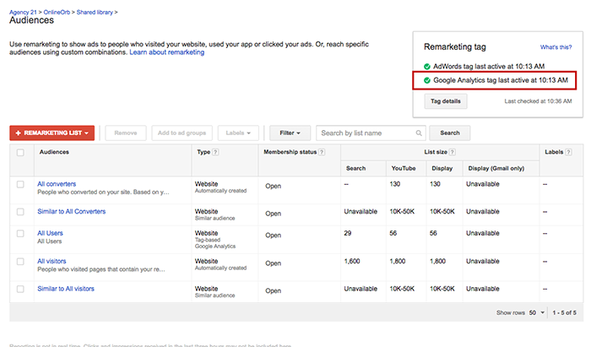The image size is (591, 347).
Task: Open the All Users audience link
Action: pos(50,233)
